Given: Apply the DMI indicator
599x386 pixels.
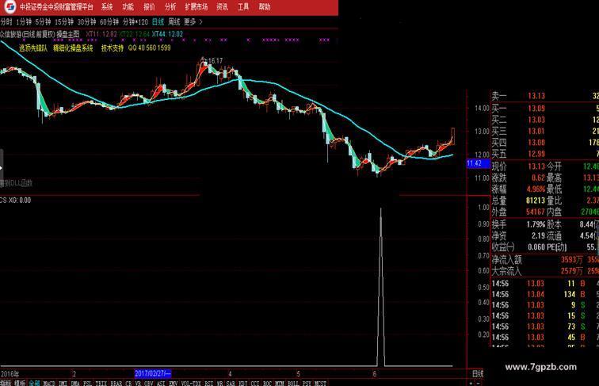Looking at the screenshot, I should 63,383.
